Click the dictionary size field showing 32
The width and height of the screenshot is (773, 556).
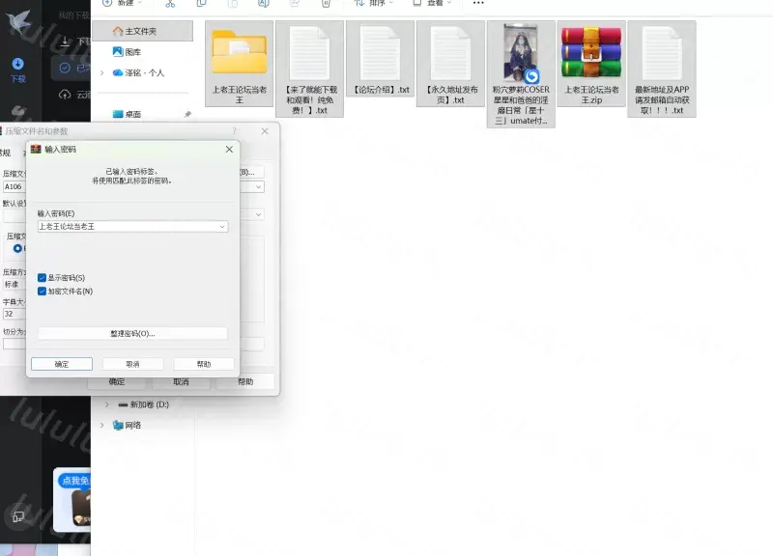pos(14,314)
